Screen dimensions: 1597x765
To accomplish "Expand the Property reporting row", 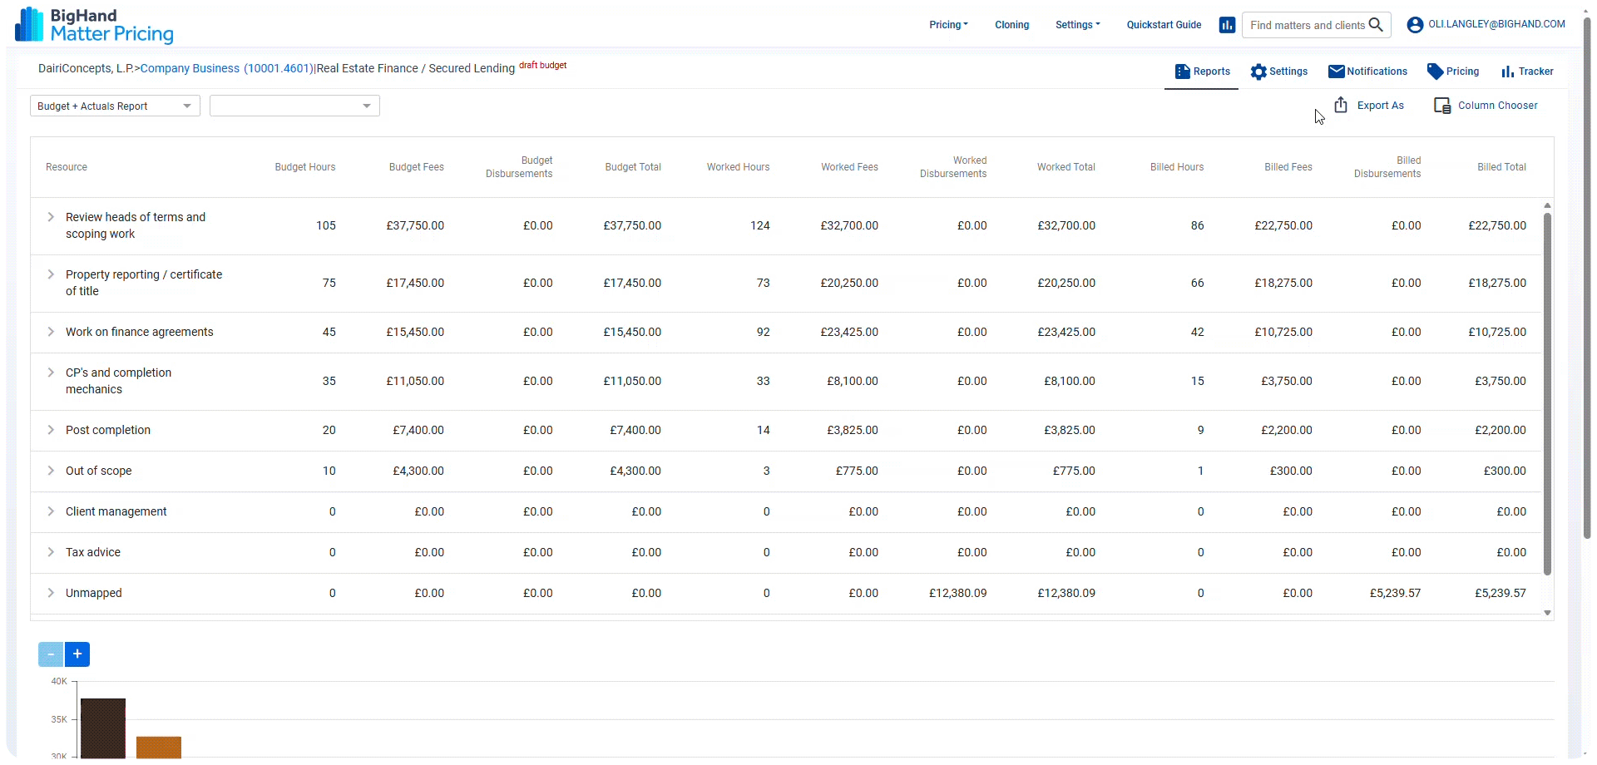I will (x=51, y=274).
